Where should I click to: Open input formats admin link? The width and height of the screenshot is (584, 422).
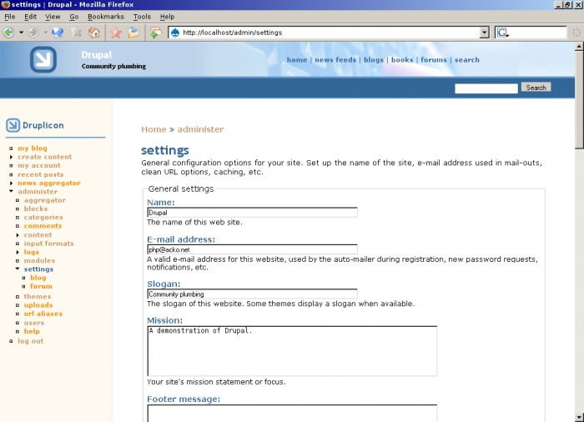(x=48, y=244)
